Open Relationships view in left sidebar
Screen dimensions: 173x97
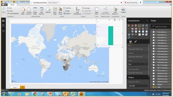[x=3, y=31]
